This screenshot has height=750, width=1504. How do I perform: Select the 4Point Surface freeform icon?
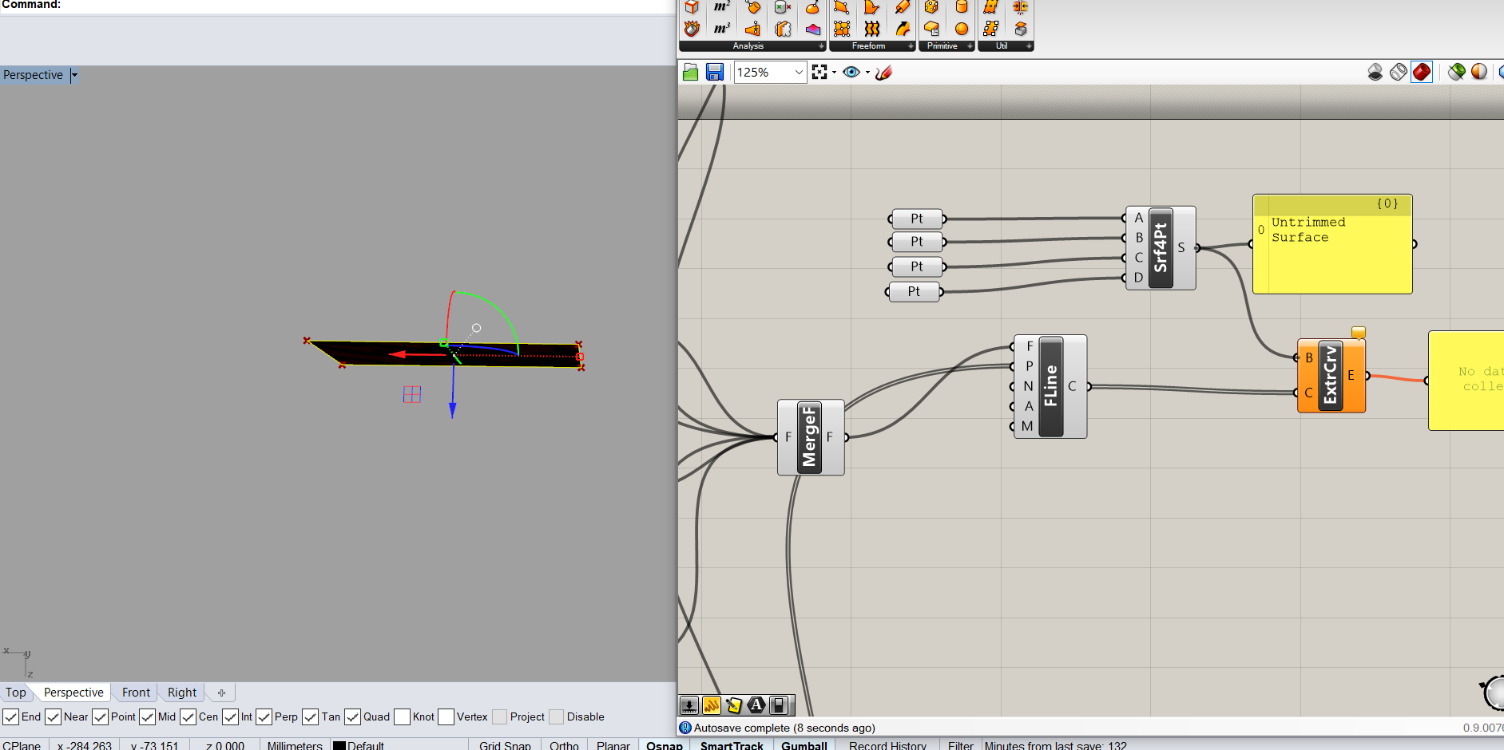[842, 7]
